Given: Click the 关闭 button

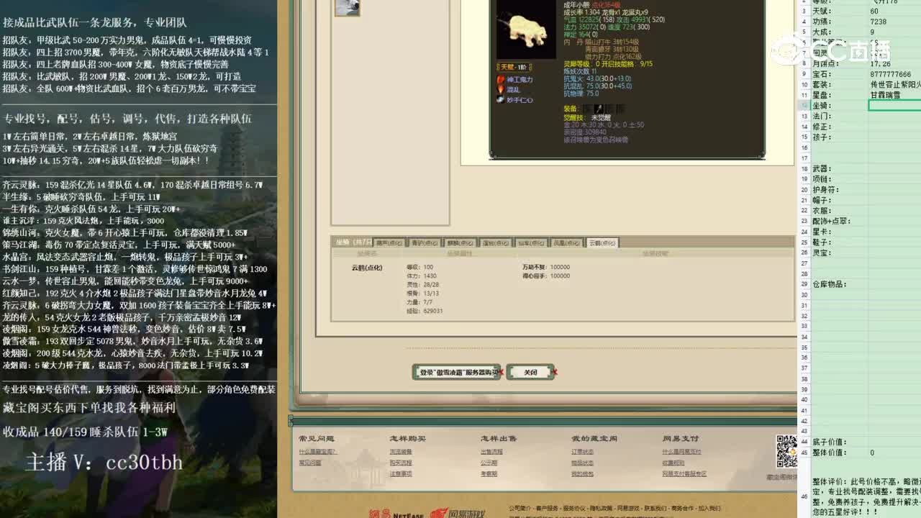Looking at the screenshot, I should [530, 372].
